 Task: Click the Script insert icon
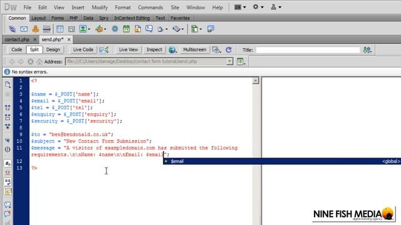[177, 29]
